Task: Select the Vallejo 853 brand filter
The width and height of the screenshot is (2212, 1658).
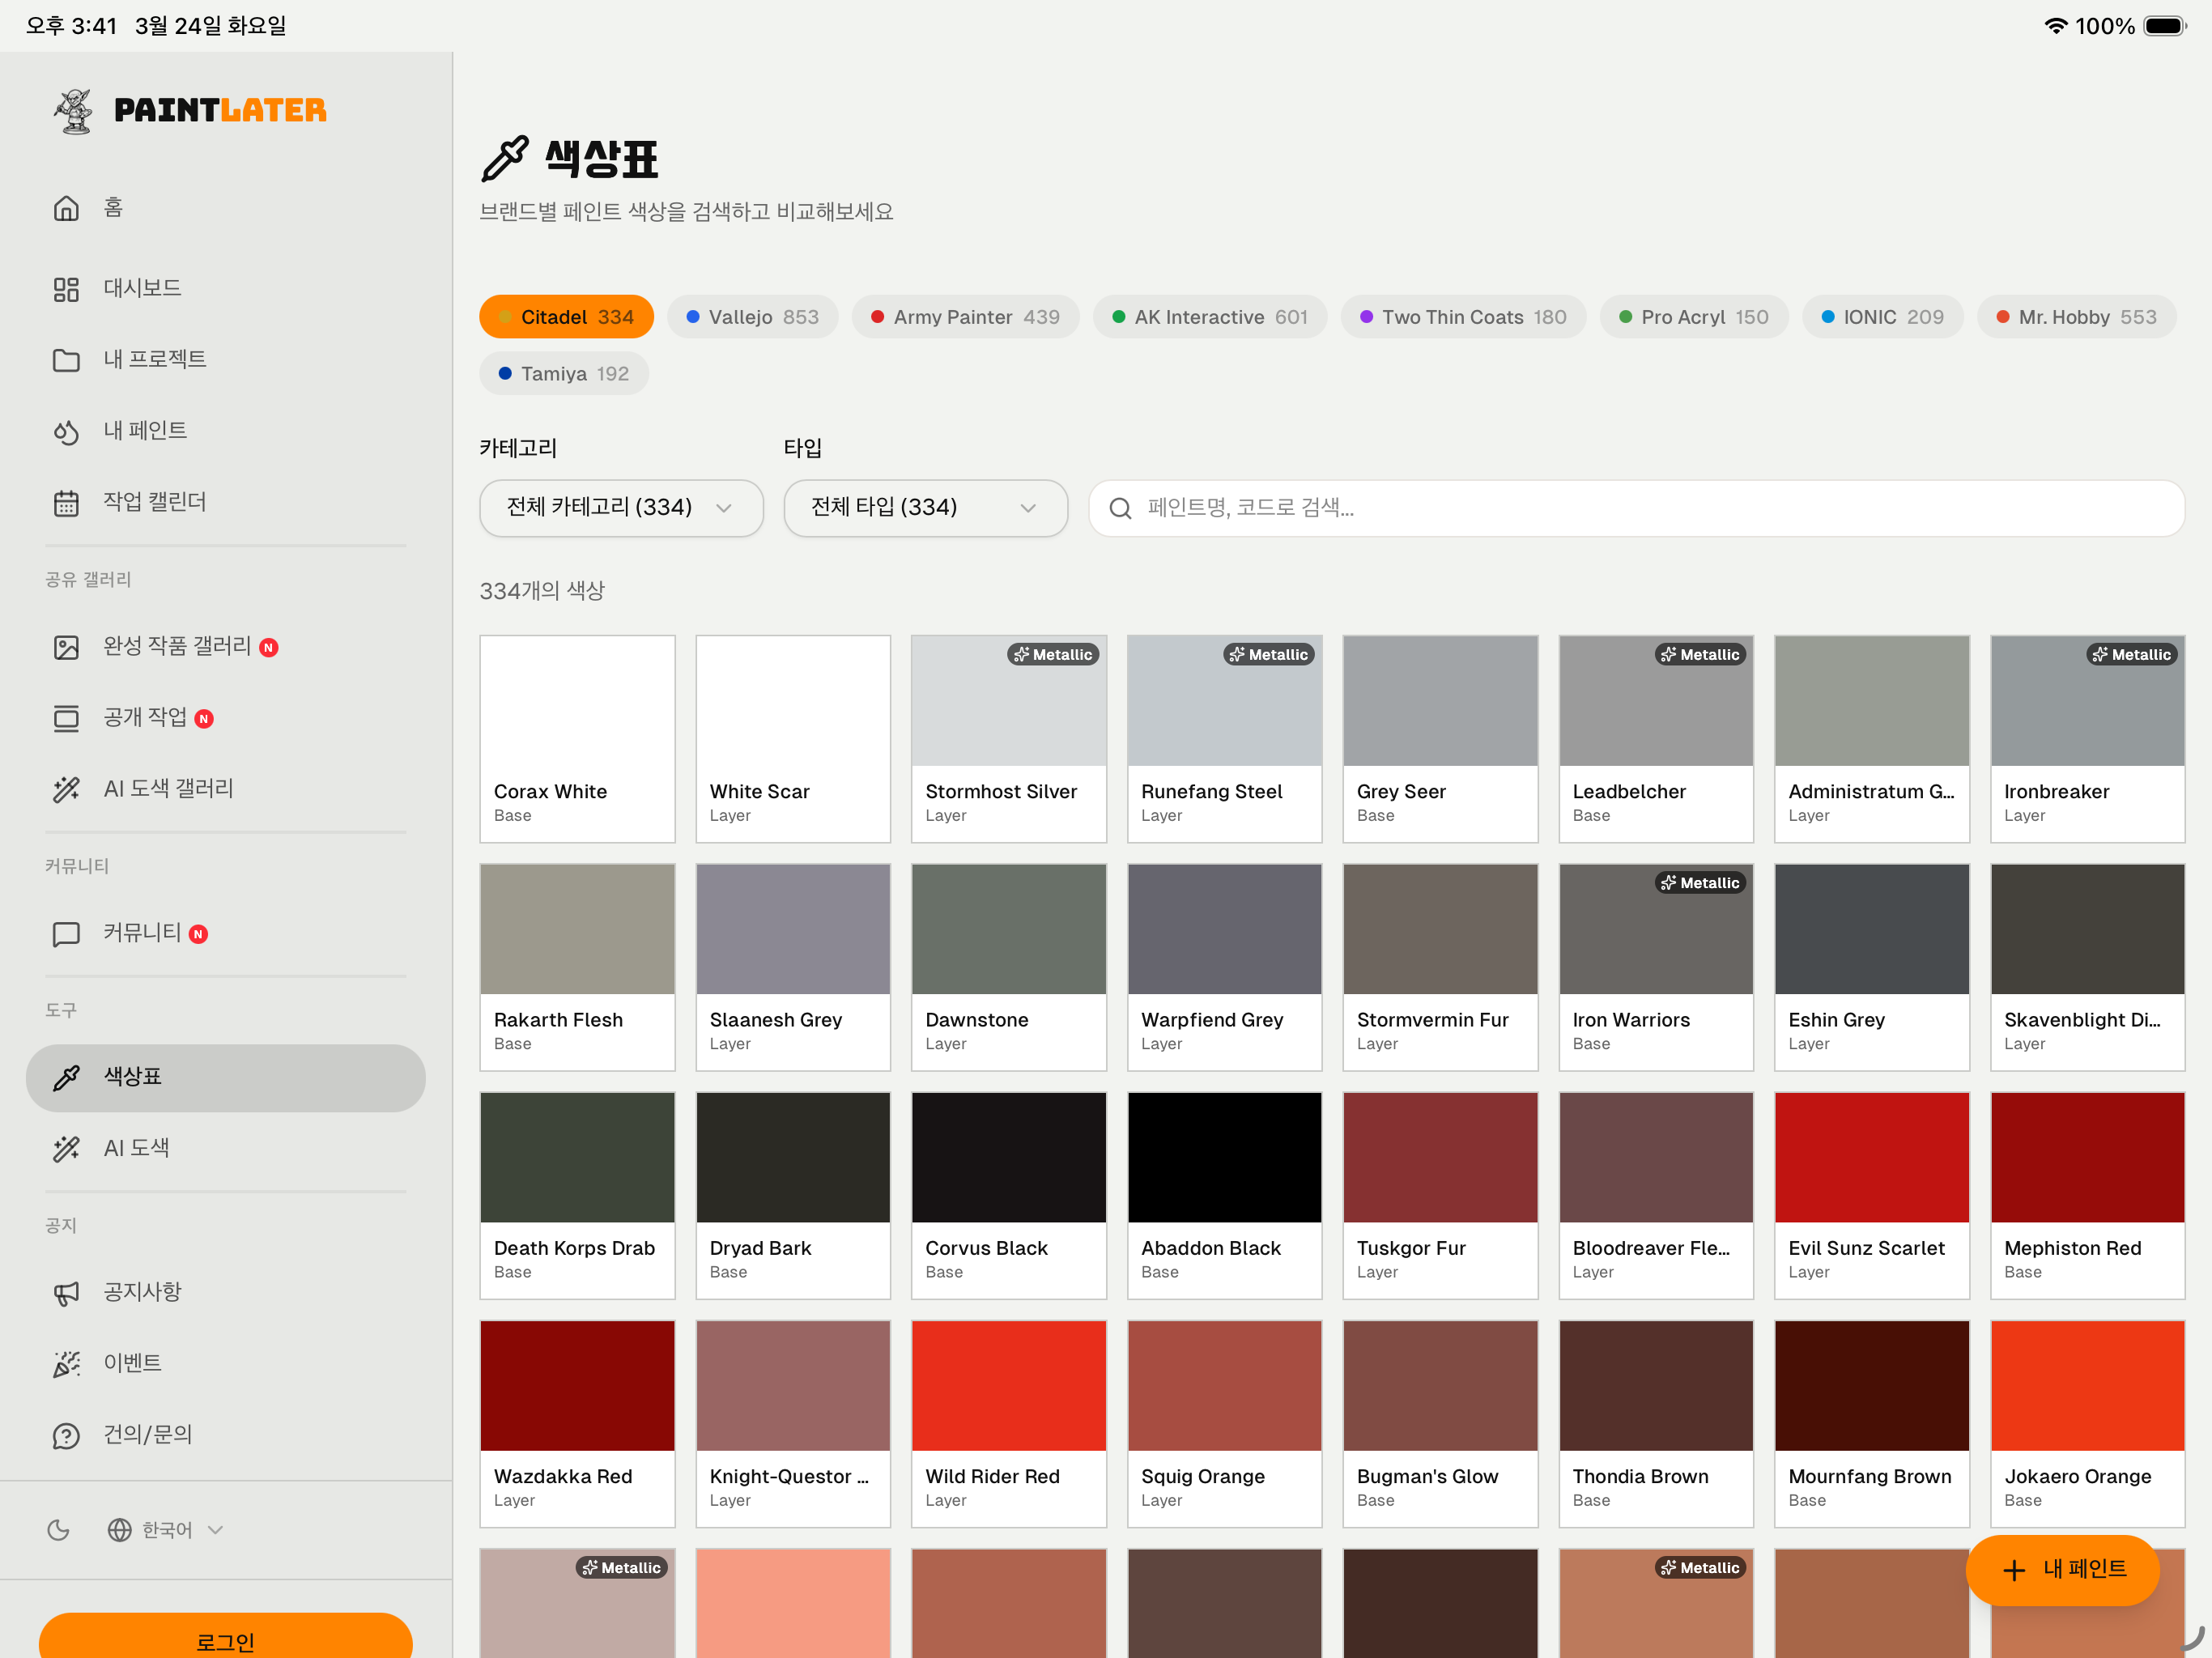Action: tap(753, 317)
